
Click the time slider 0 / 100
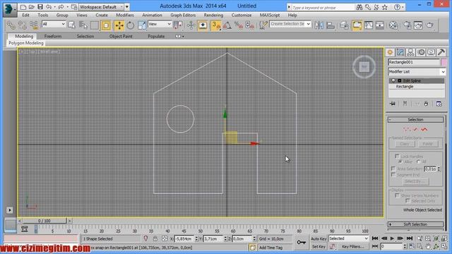click(x=44, y=221)
